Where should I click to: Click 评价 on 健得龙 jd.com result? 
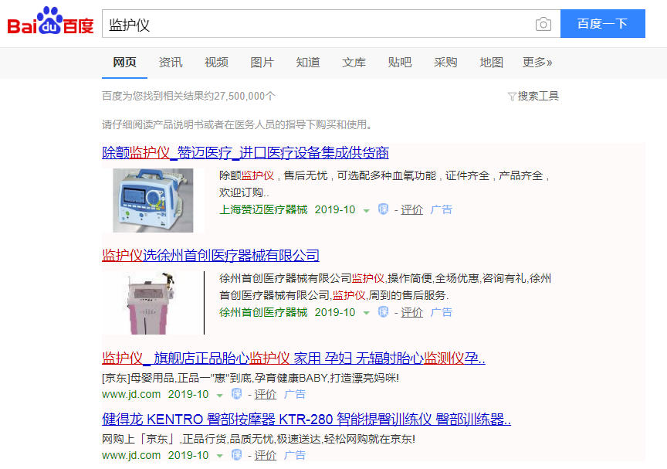click(x=266, y=455)
